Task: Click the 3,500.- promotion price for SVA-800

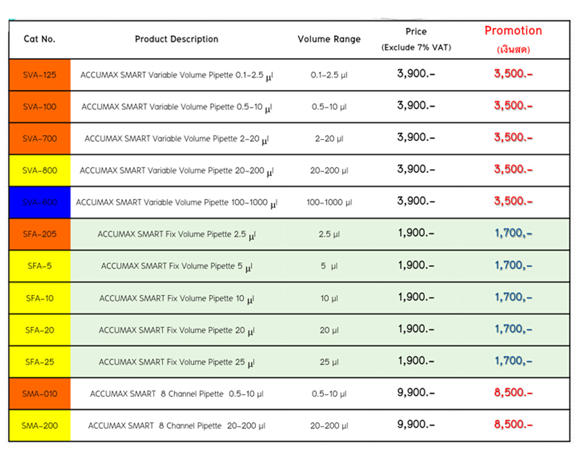Action: tap(513, 169)
